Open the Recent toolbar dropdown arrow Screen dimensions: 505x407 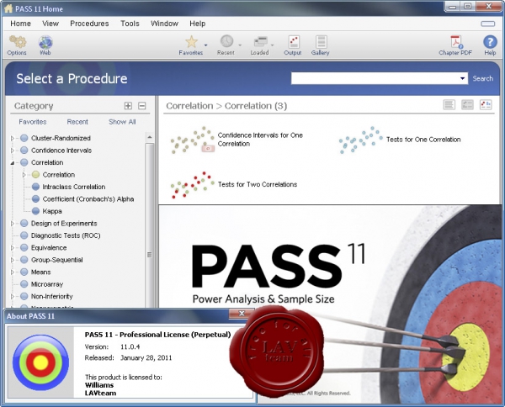pyautogui.click(x=240, y=45)
